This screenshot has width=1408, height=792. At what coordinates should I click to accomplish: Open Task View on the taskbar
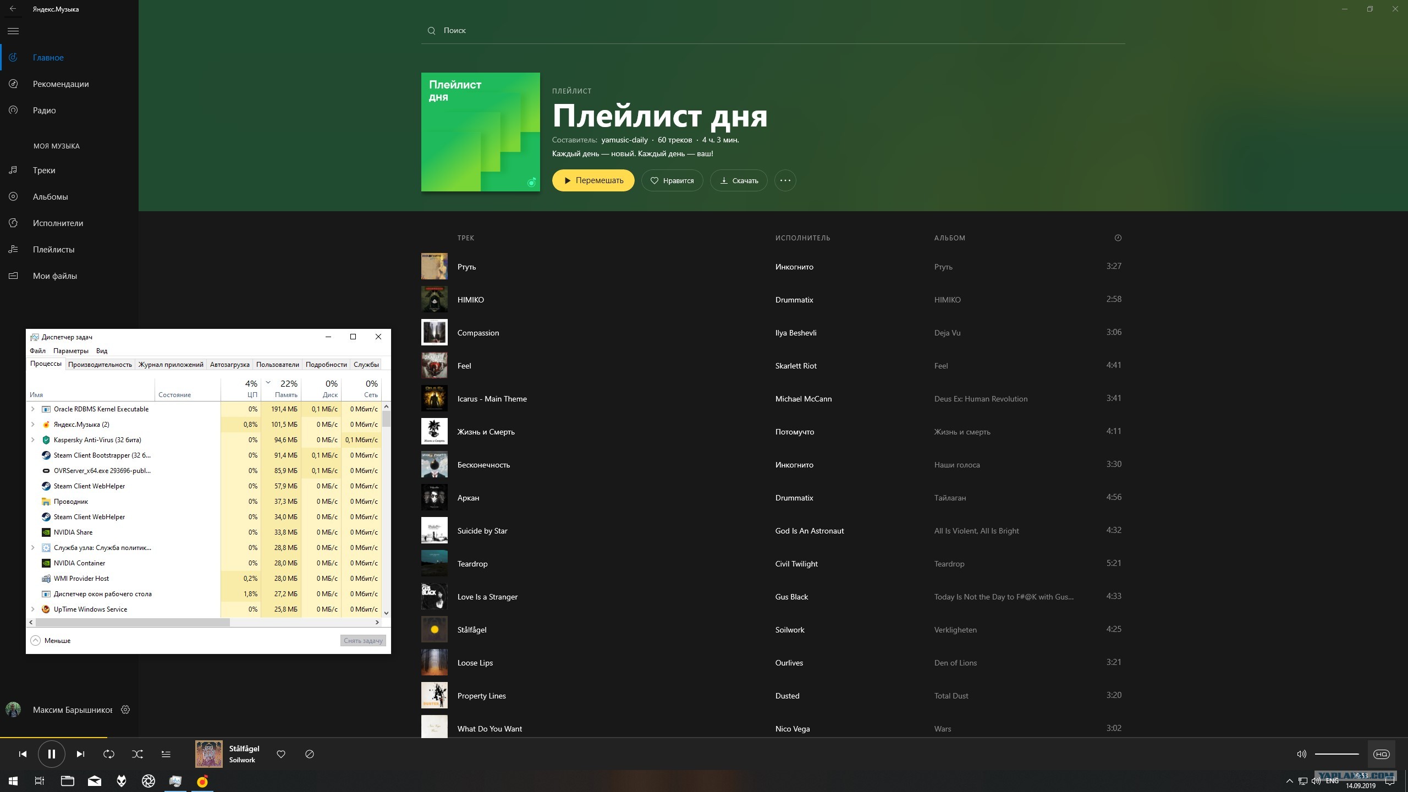40,781
